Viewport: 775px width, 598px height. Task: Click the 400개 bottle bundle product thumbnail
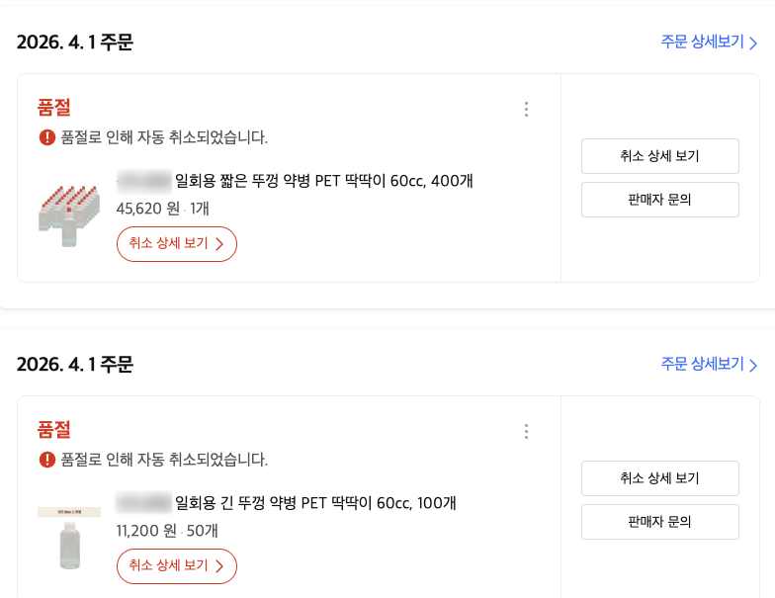(69, 214)
